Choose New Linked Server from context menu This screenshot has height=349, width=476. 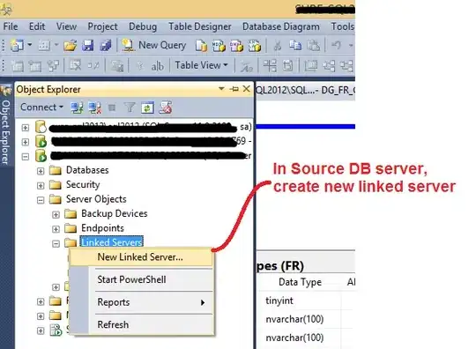[x=140, y=257]
